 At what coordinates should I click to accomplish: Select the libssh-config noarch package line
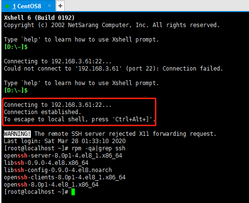pyautogui.click(x=58, y=170)
